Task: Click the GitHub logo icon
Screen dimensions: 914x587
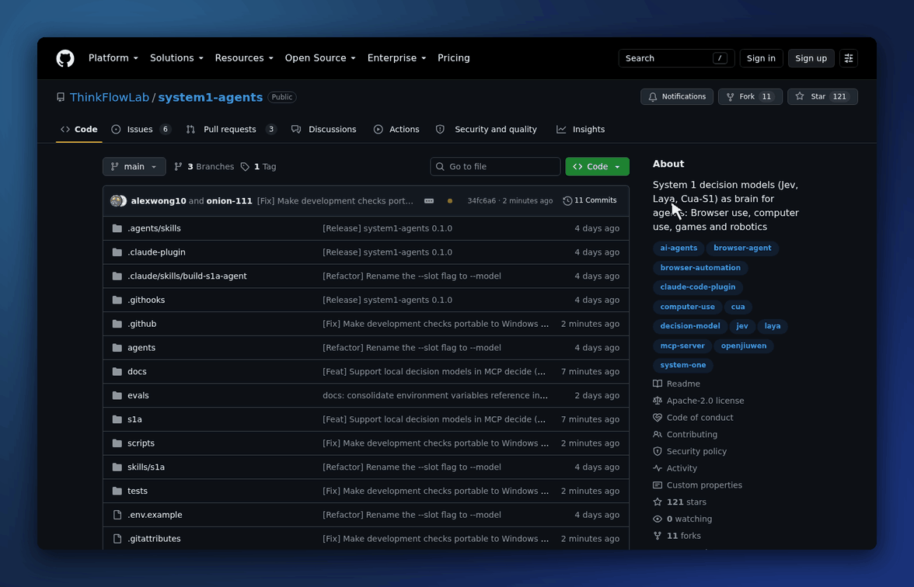Action: (65, 58)
